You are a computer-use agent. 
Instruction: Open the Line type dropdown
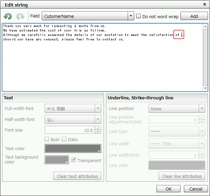pos(177,131)
